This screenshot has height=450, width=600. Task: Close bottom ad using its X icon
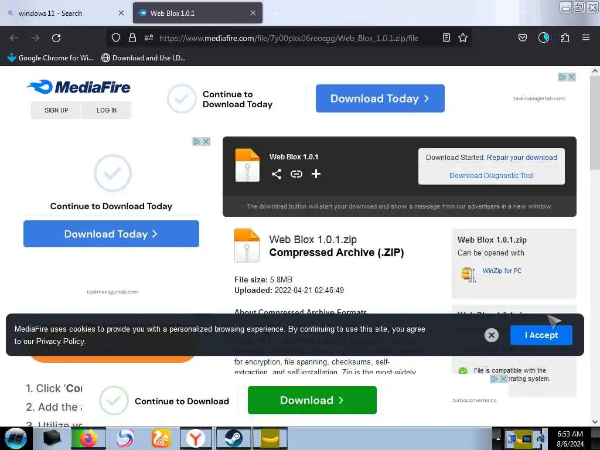[x=503, y=379]
